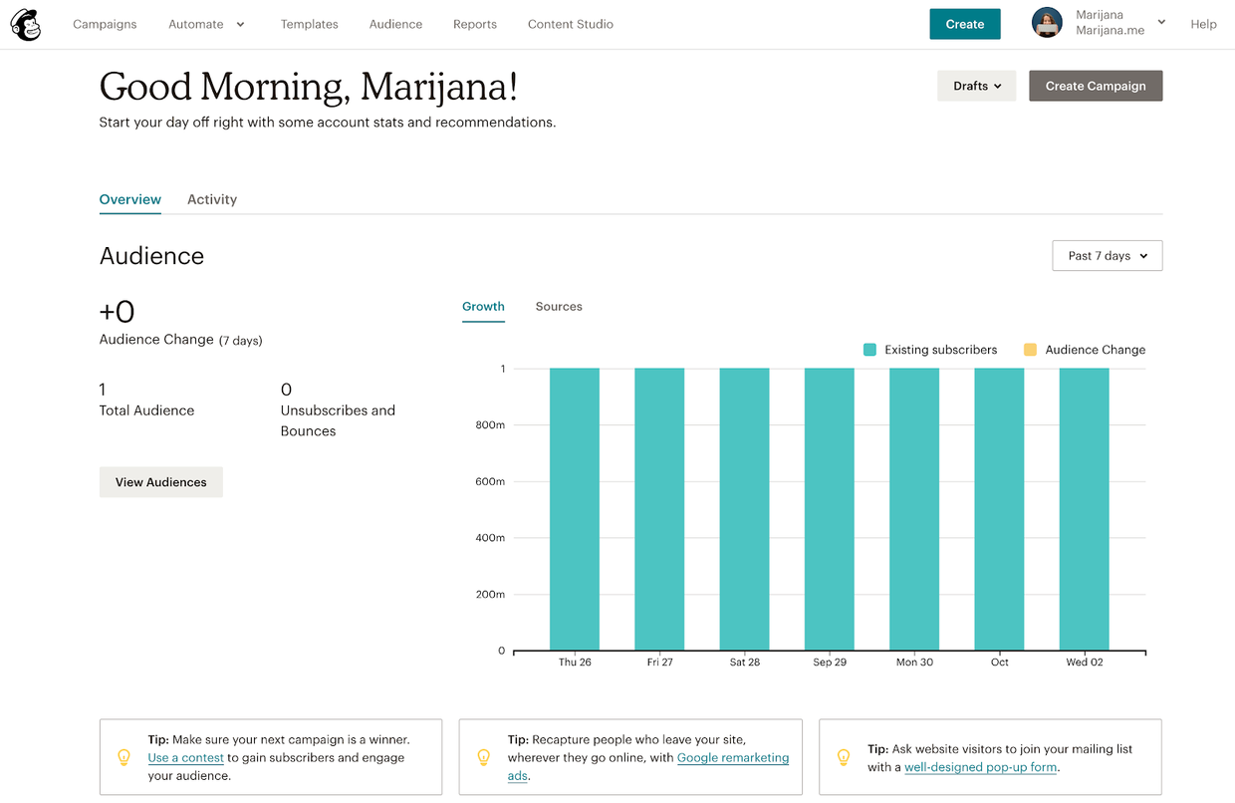Viewport: 1235px width, 803px height.
Task: Go to Campaigns in navigation
Action: pos(105,24)
